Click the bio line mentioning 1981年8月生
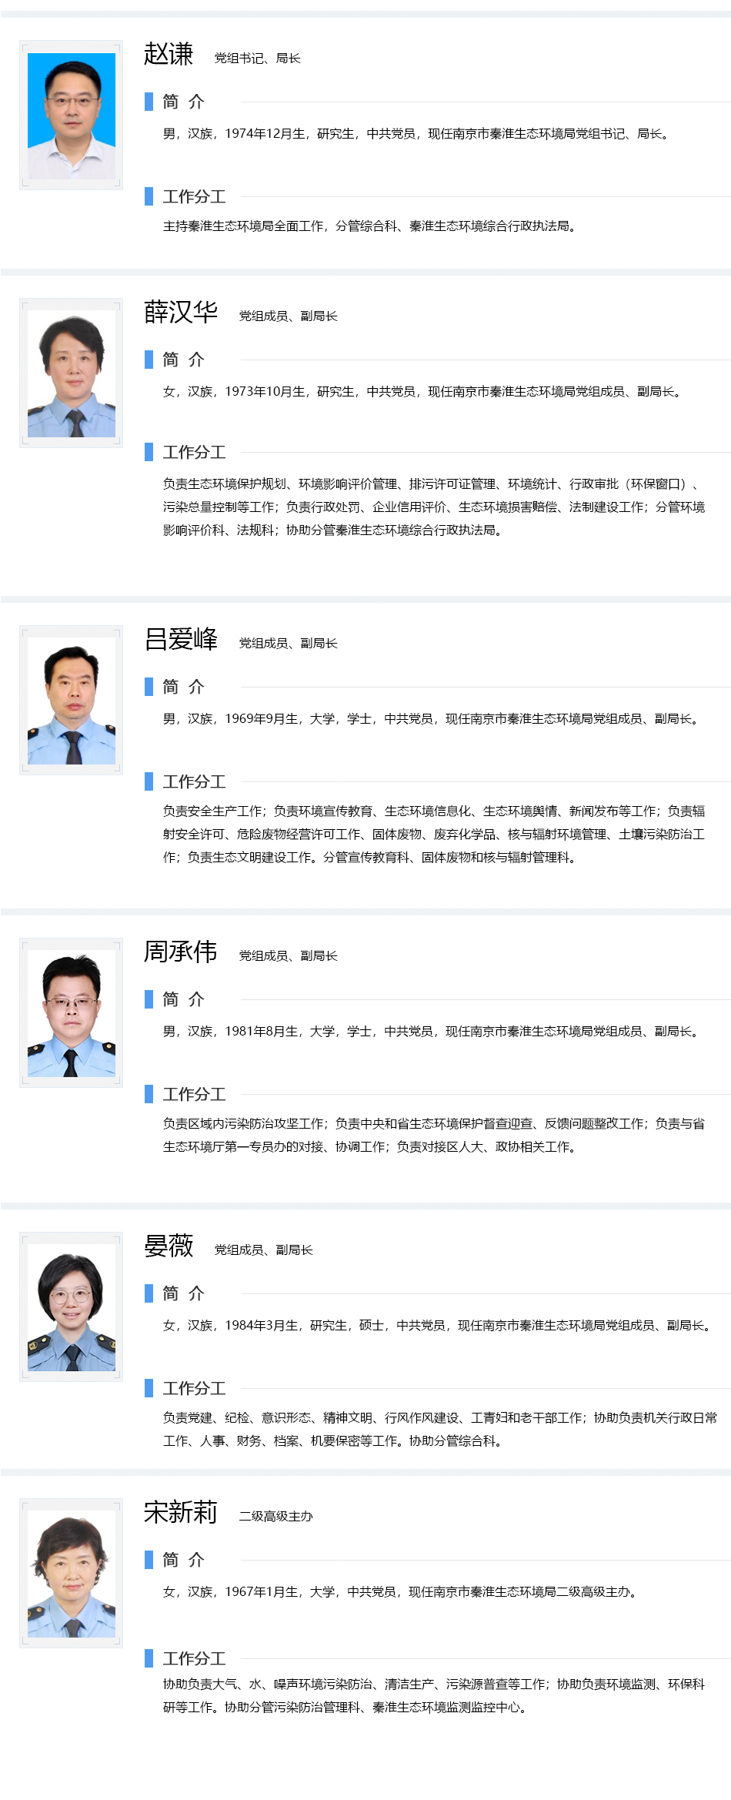The width and height of the screenshot is (731, 1800). tap(432, 1032)
